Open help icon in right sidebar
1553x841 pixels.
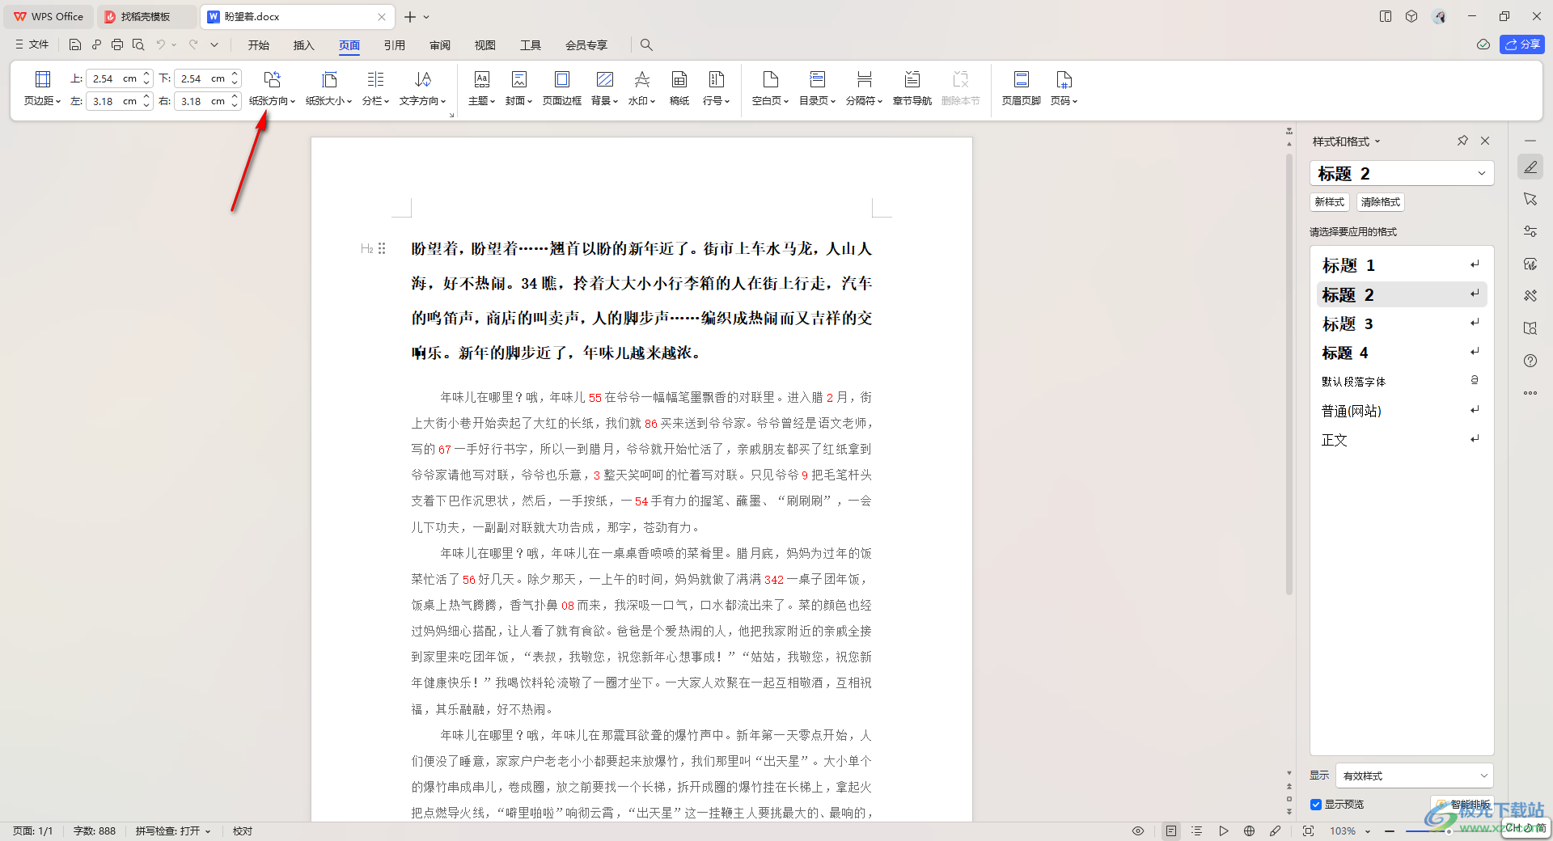tap(1530, 361)
